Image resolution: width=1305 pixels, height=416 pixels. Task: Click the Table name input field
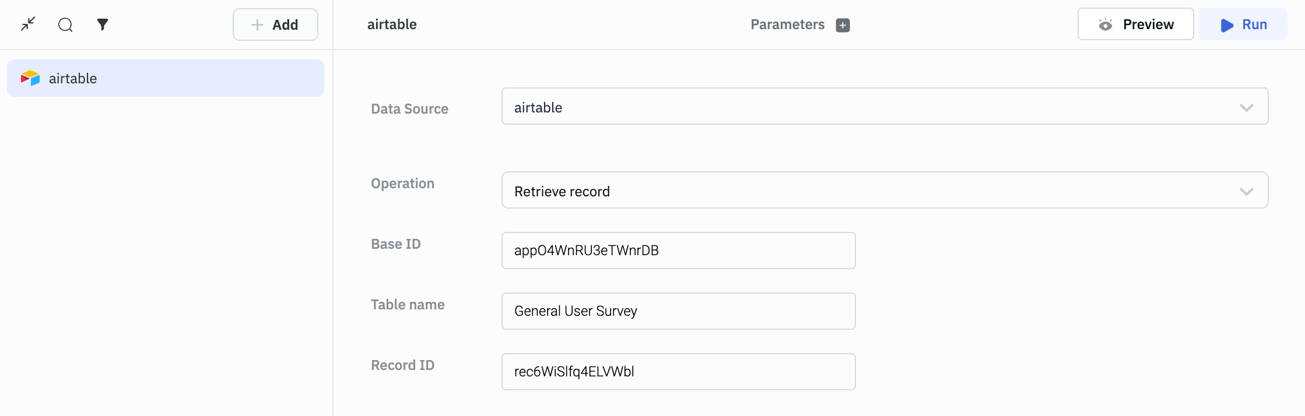(x=678, y=311)
